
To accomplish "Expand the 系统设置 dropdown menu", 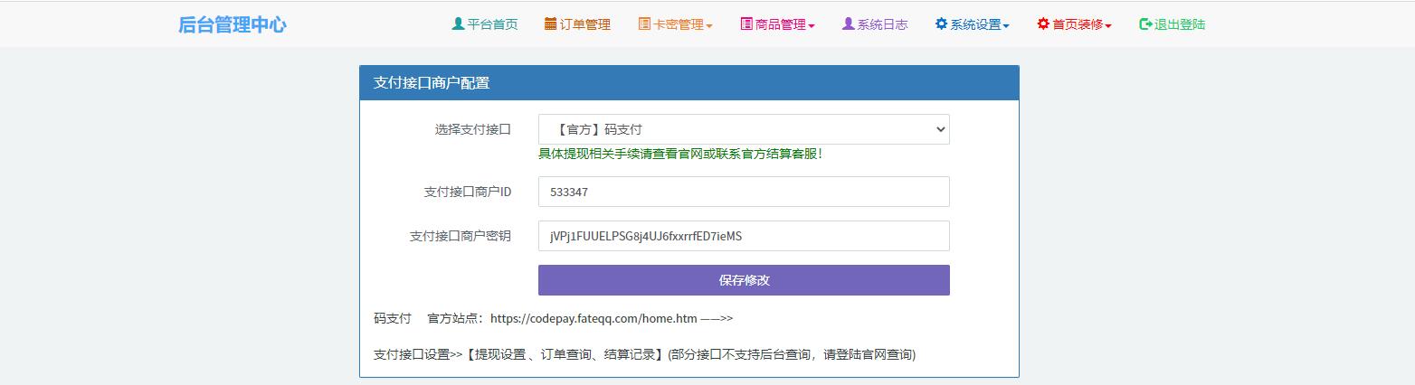I will coord(973,24).
